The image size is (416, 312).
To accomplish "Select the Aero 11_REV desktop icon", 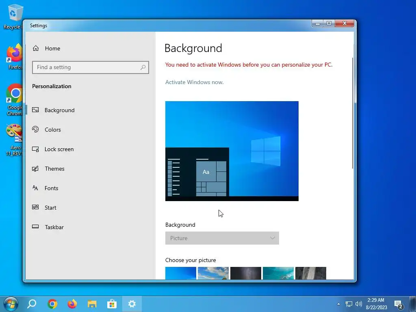I will click(x=14, y=140).
